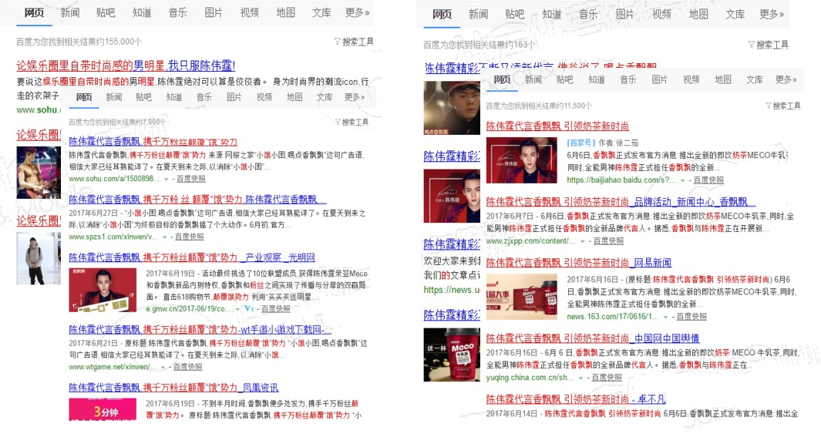Viewport: 821px width, 437px height.
Task: Switch to 视频 tab on the 7,960-result page
Action: tap(264, 97)
